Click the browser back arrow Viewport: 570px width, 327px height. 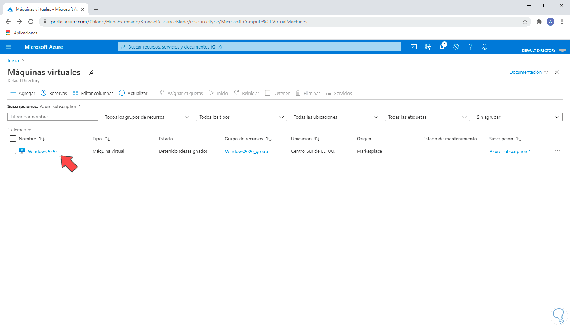pos(8,22)
